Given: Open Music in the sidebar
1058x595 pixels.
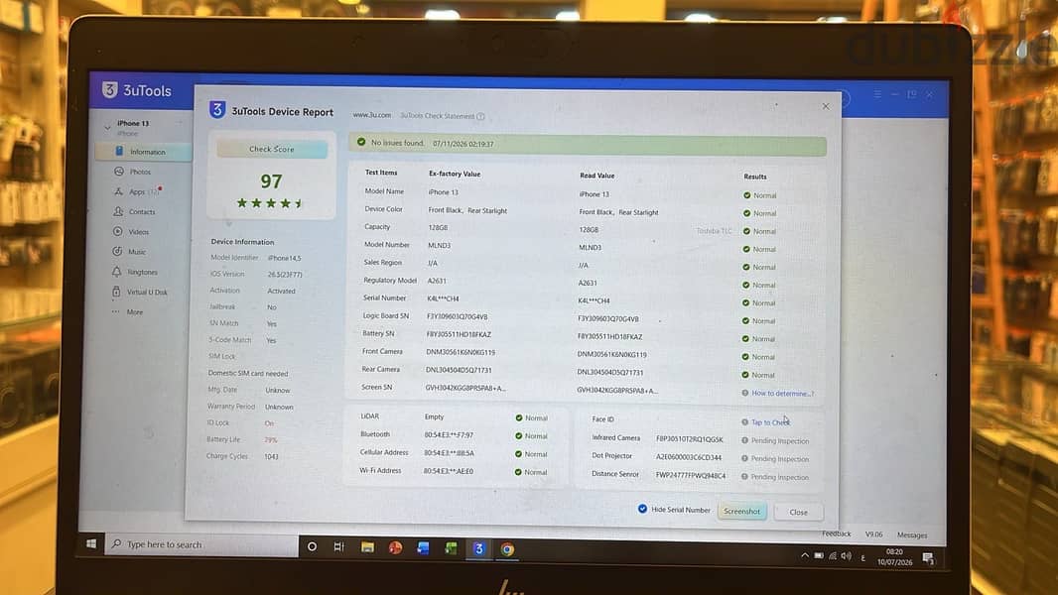Looking at the screenshot, I should tap(137, 252).
